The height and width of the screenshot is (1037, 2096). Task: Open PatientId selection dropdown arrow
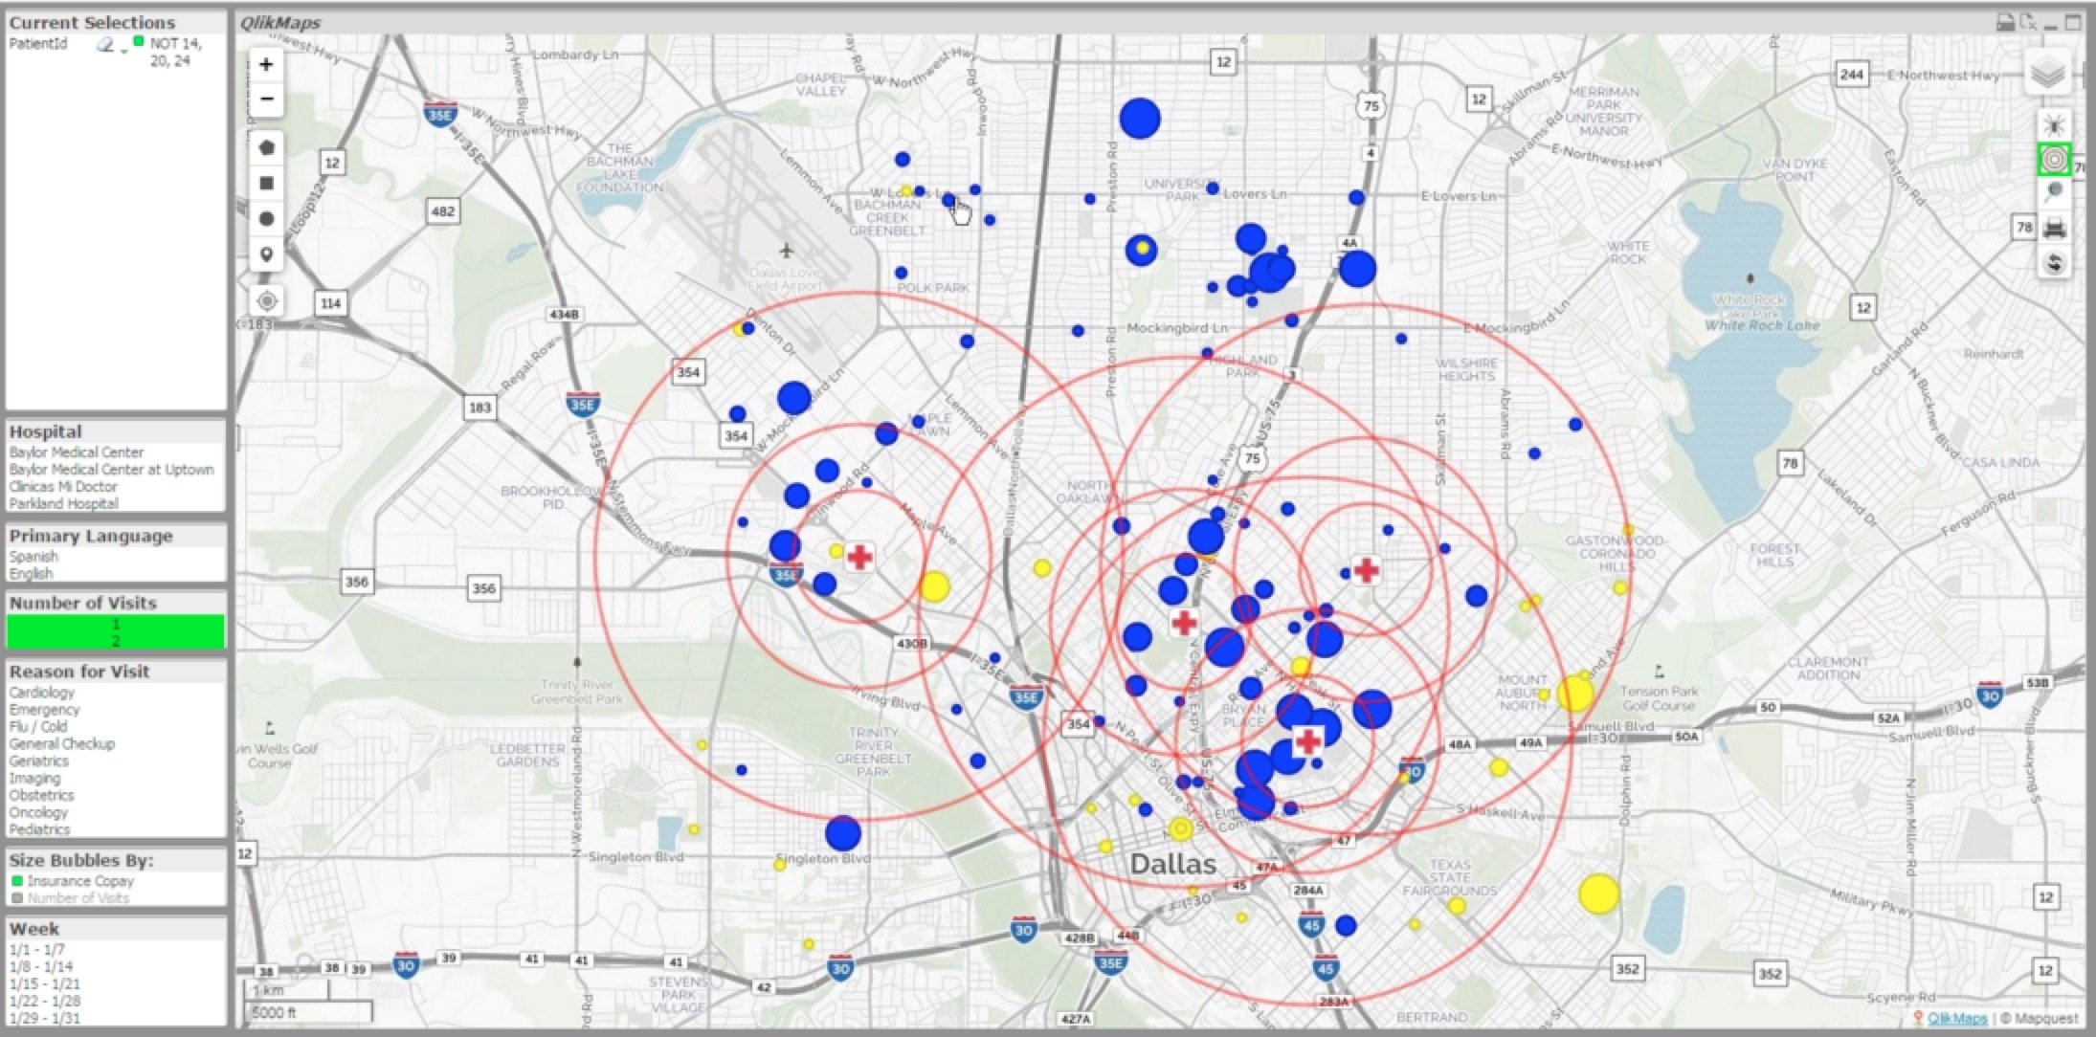coord(124,51)
